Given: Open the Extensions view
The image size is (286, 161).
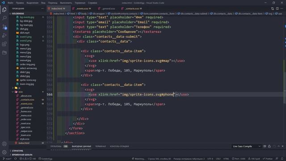Looking at the screenshot, I should pos(4,44).
